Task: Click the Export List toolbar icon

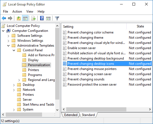Action: pyautogui.click(x=34, y=18)
